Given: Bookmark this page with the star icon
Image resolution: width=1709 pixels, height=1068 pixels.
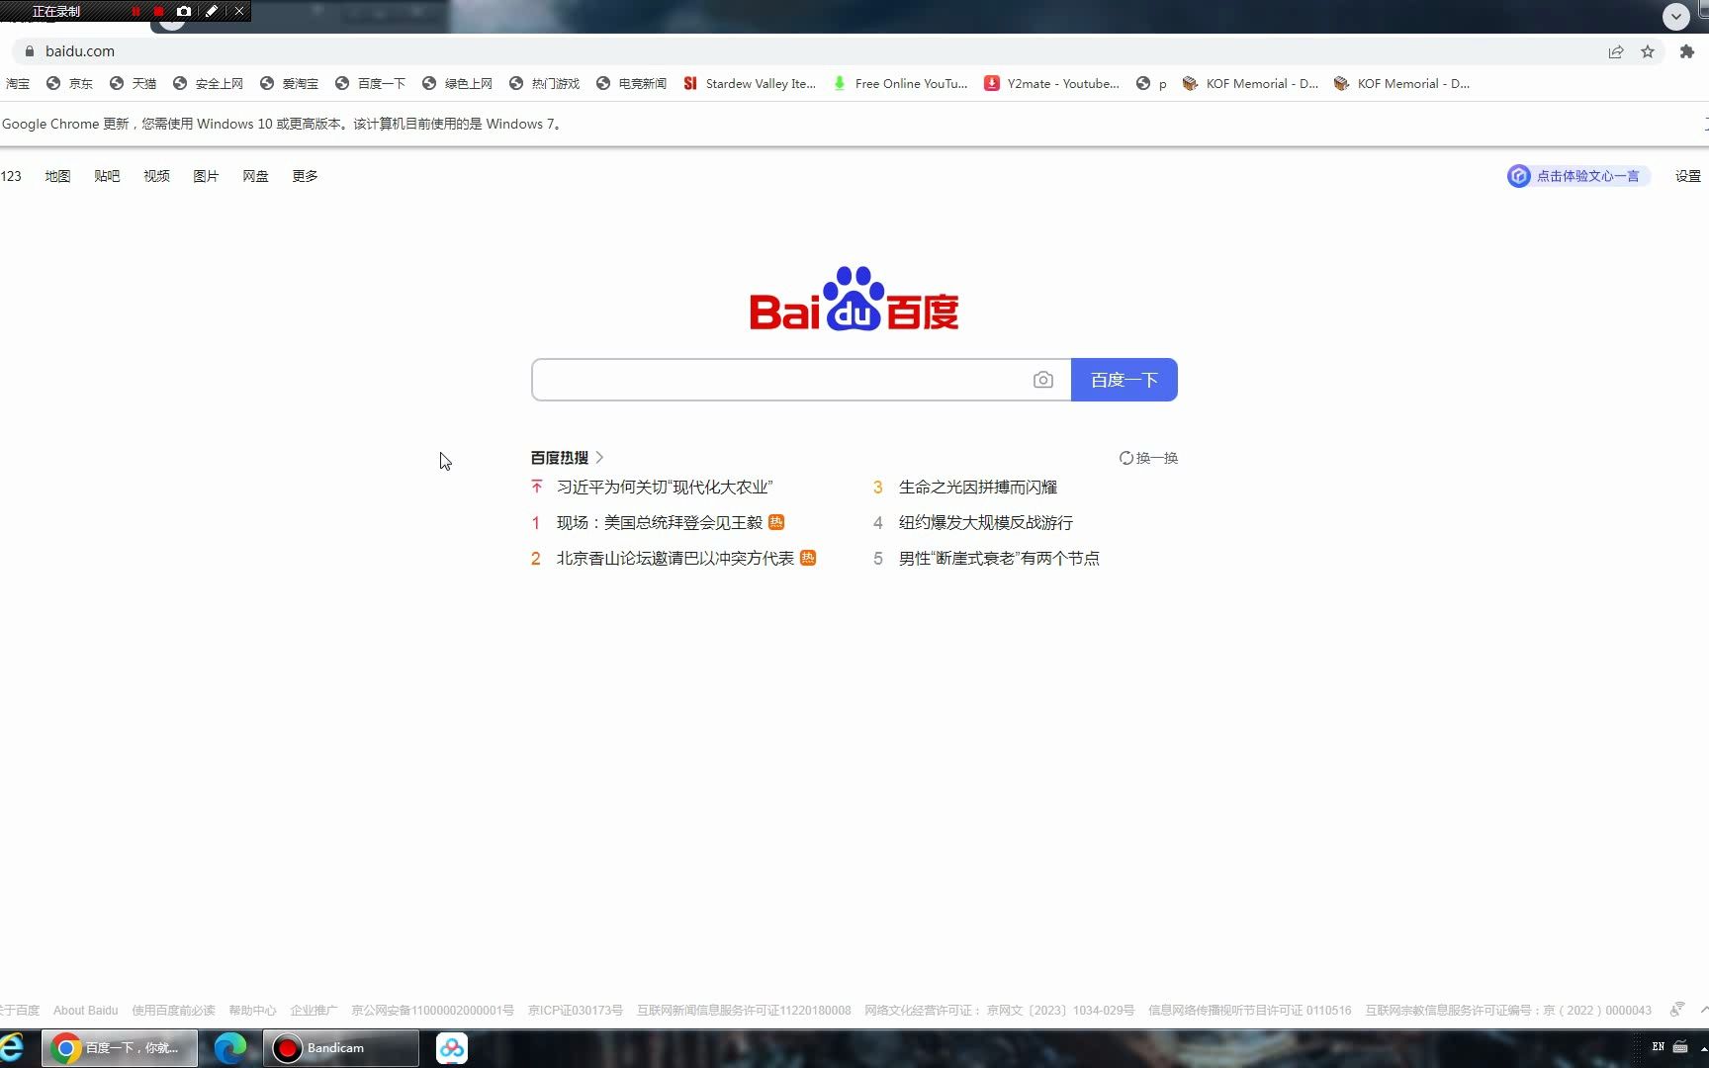Looking at the screenshot, I should tap(1648, 51).
